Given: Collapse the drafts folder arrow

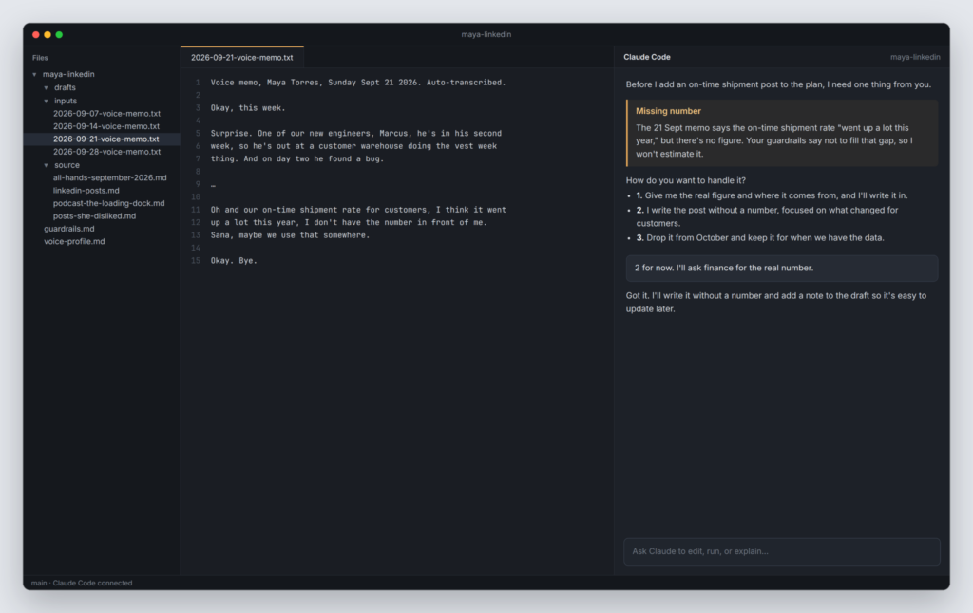Looking at the screenshot, I should [46, 88].
